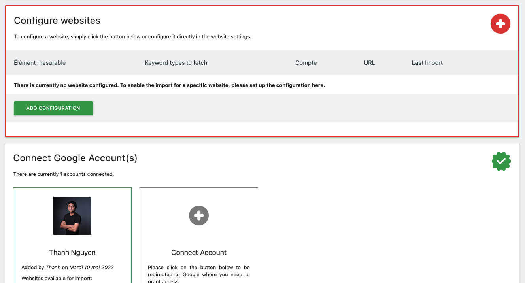Click the ADD CONFIGURATION button
Image resolution: width=525 pixels, height=283 pixels.
53,108
